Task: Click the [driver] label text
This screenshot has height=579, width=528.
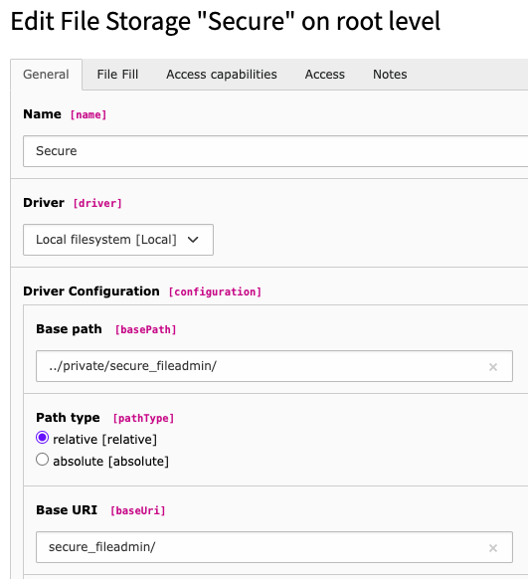Action: pyautogui.click(x=97, y=203)
